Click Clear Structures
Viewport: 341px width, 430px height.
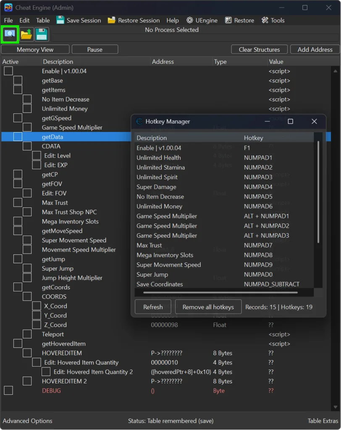(259, 49)
